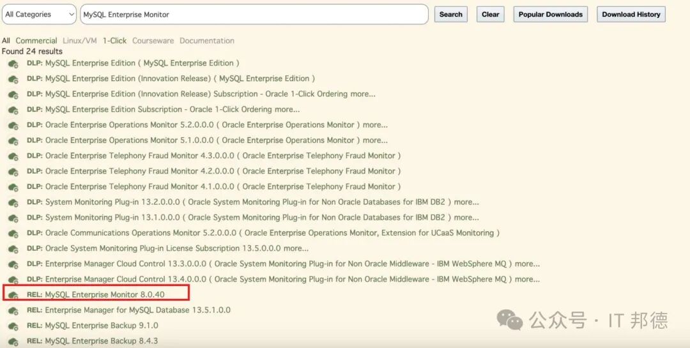Open Download History
The image size is (690, 348).
pos(631,15)
